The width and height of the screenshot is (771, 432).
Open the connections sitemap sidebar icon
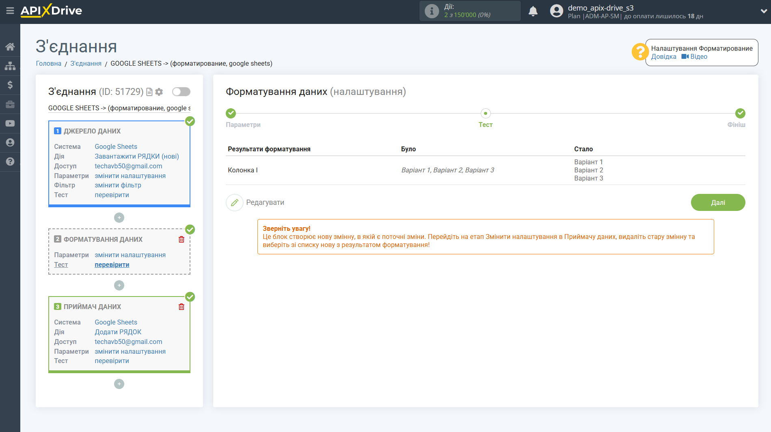point(10,66)
